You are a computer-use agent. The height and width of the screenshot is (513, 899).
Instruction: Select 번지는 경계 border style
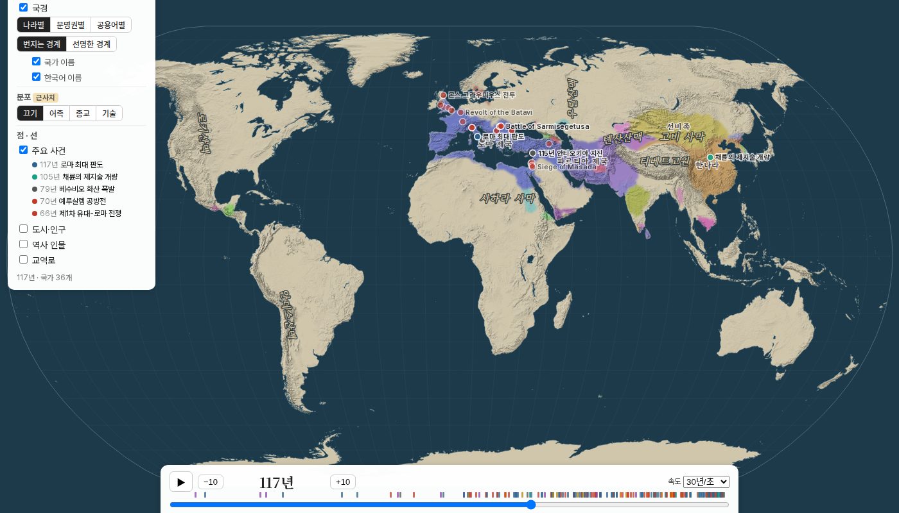tap(42, 44)
